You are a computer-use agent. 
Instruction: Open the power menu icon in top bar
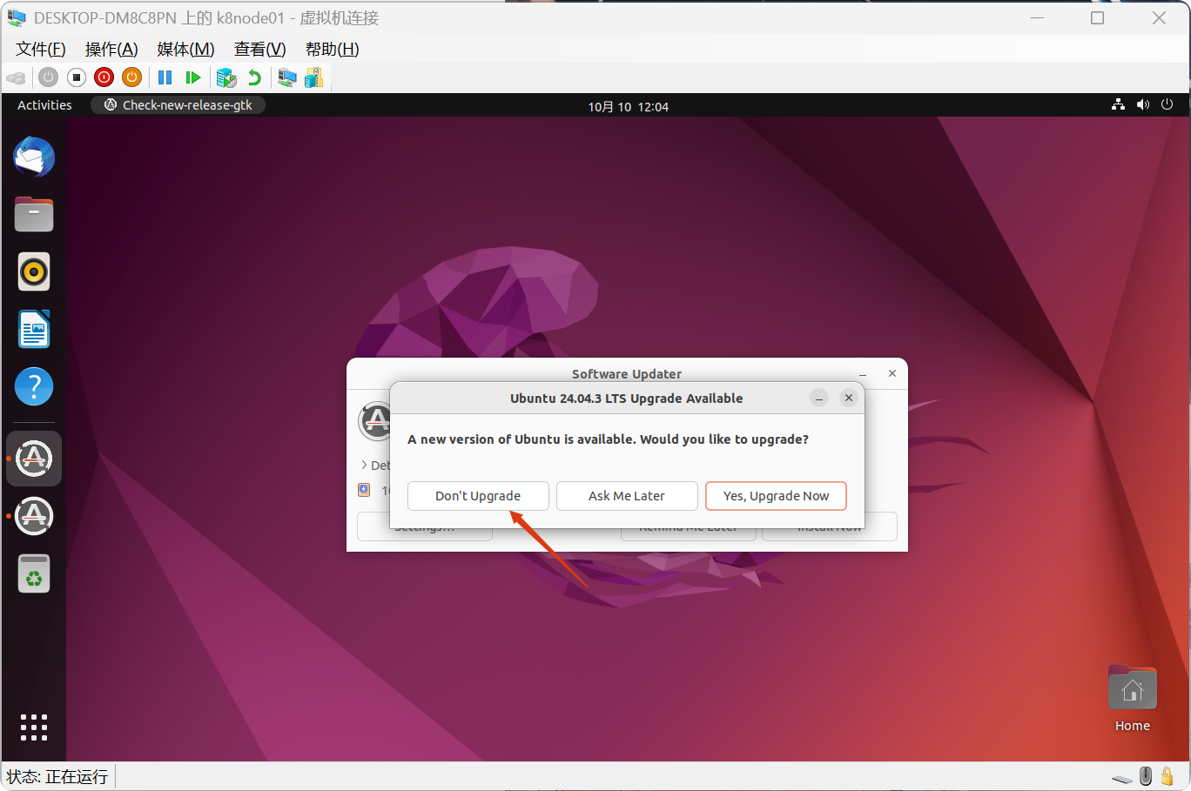click(x=1167, y=104)
